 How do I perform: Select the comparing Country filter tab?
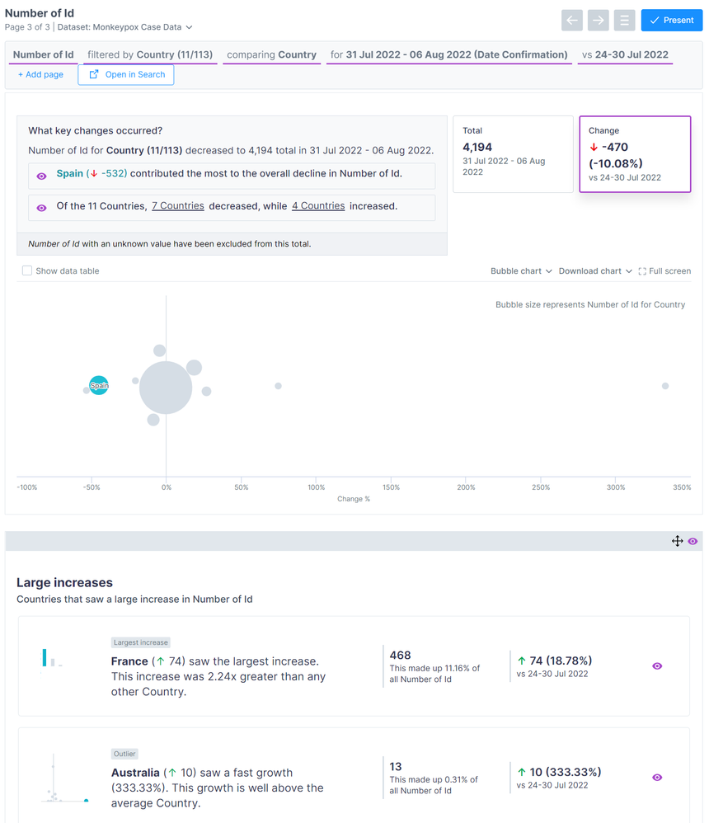point(271,55)
